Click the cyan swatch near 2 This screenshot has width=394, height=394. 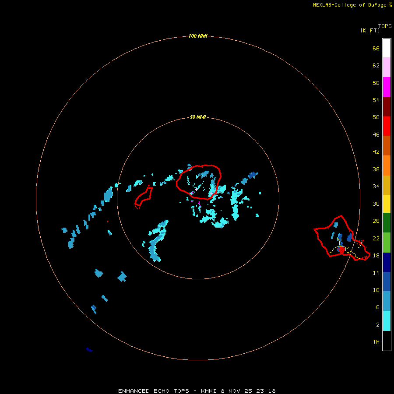tap(387, 321)
